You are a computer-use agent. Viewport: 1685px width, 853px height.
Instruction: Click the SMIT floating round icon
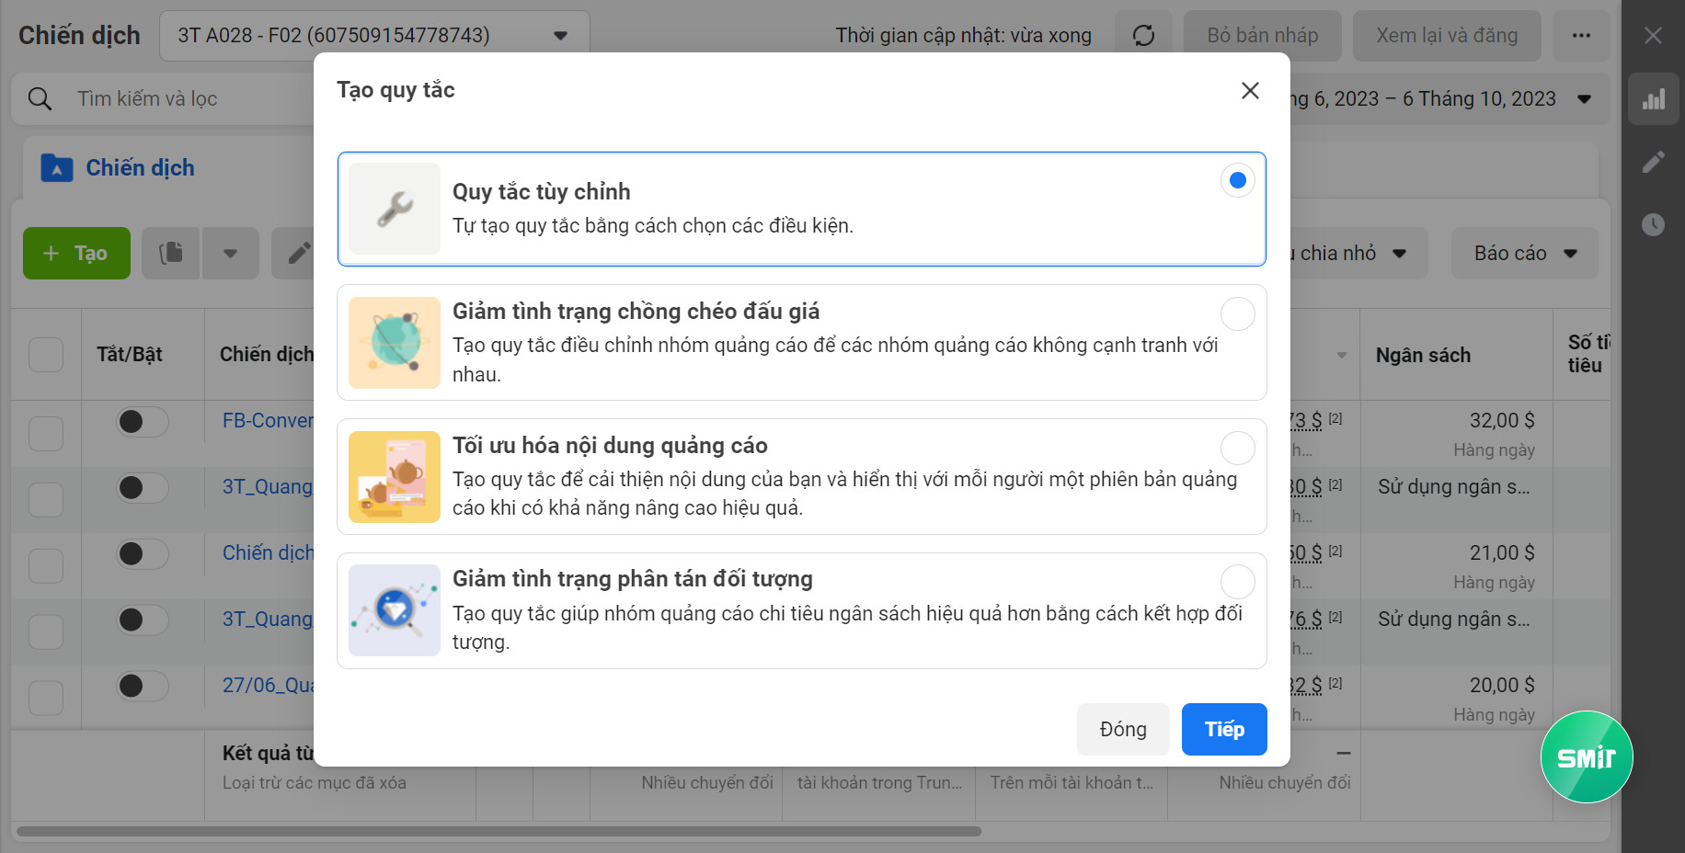coord(1587,756)
